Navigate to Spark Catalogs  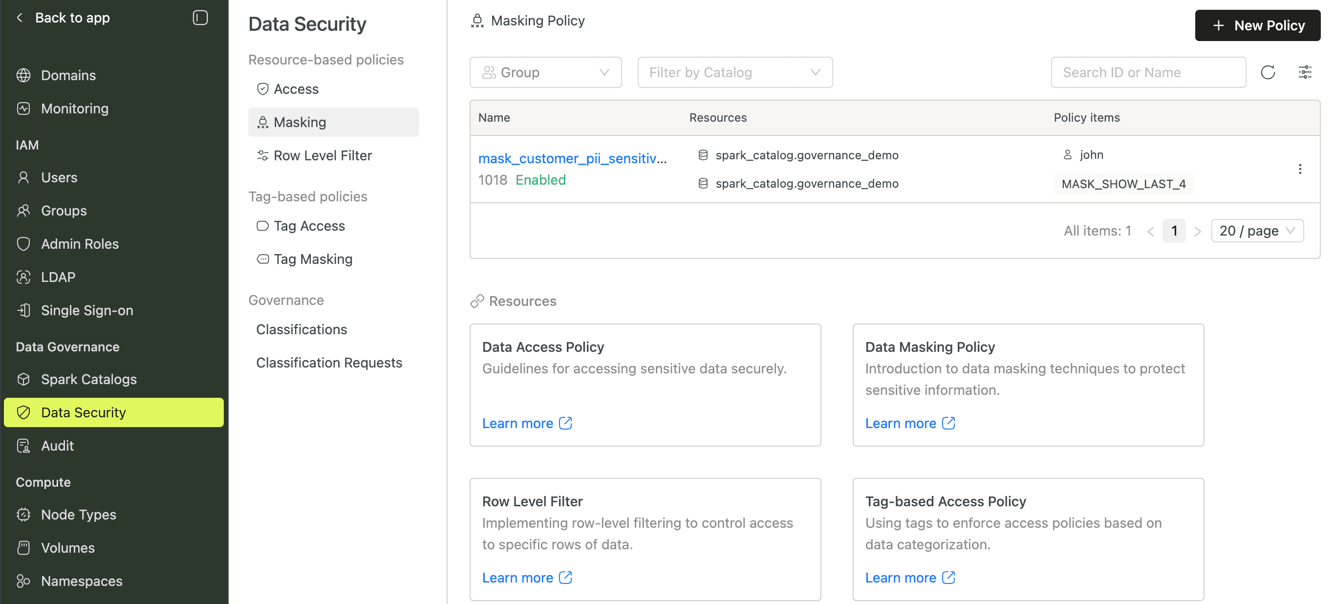click(x=88, y=379)
